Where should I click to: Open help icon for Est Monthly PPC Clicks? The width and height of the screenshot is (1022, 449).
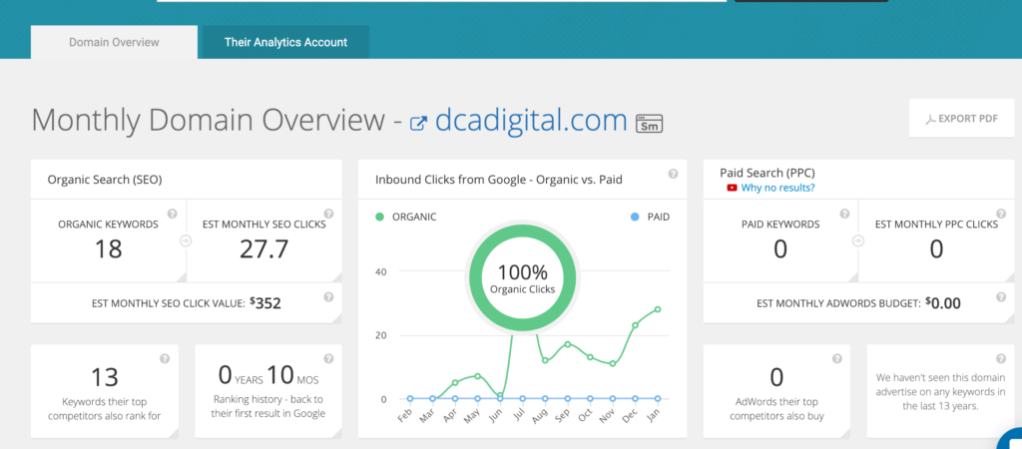pos(1001,214)
